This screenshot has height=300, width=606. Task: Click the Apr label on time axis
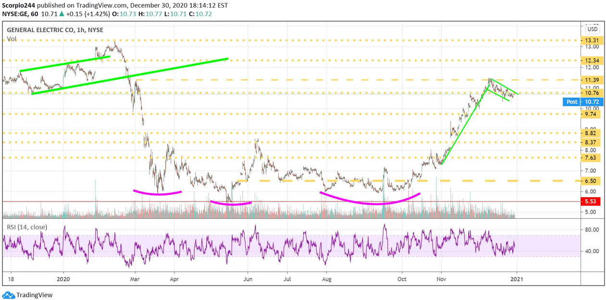click(x=174, y=279)
